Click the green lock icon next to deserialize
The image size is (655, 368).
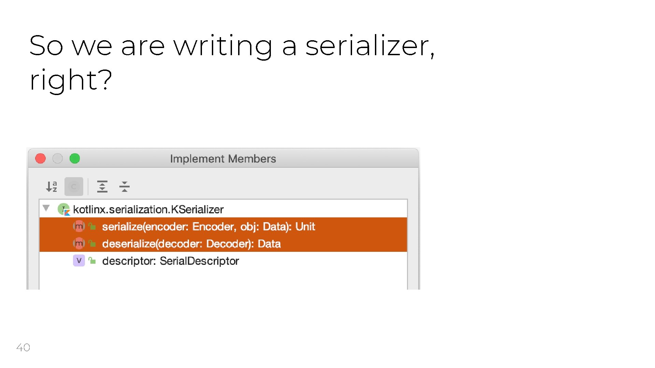[92, 243]
